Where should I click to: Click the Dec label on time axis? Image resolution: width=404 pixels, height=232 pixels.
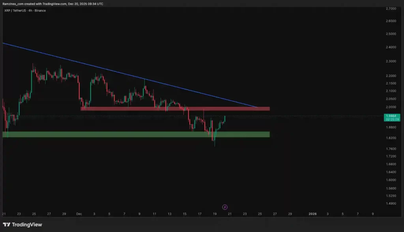(x=79, y=214)
